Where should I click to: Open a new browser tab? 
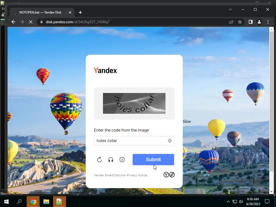tap(80, 12)
